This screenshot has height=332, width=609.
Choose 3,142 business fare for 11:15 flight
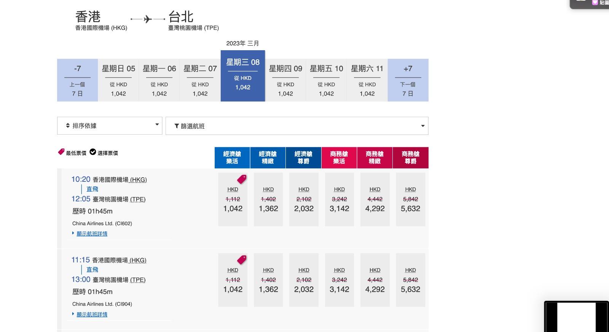[x=339, y=289]
